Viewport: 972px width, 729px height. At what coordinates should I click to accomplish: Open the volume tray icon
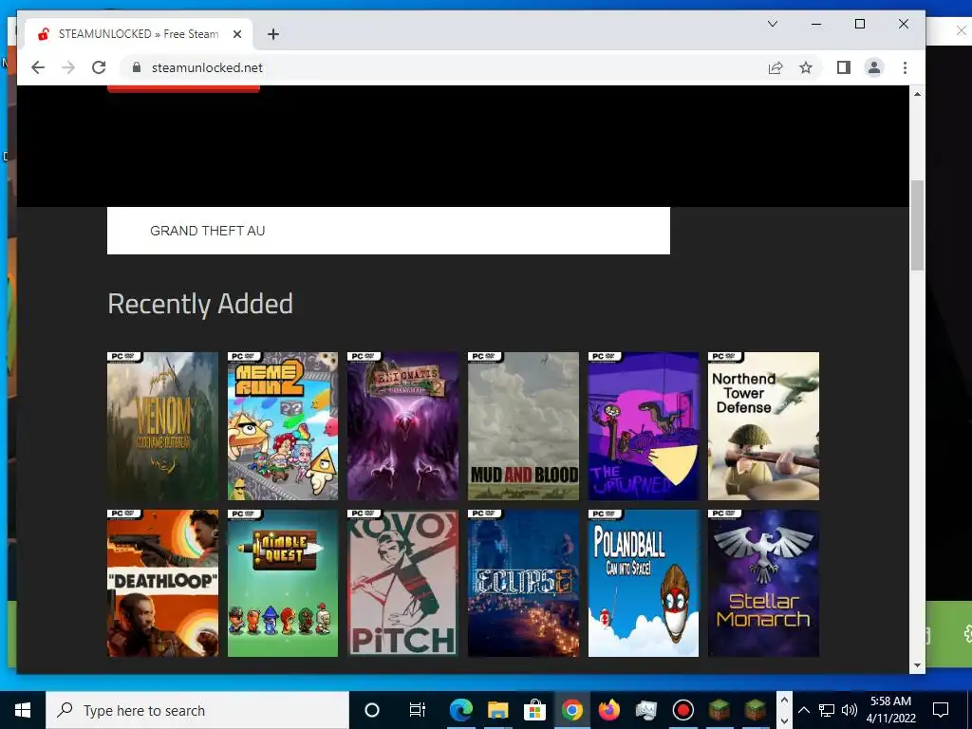(850, 710)
